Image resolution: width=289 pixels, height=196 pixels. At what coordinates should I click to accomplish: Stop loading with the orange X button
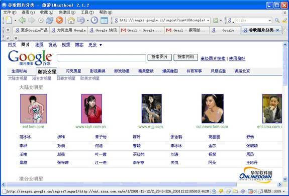point(59,20)
